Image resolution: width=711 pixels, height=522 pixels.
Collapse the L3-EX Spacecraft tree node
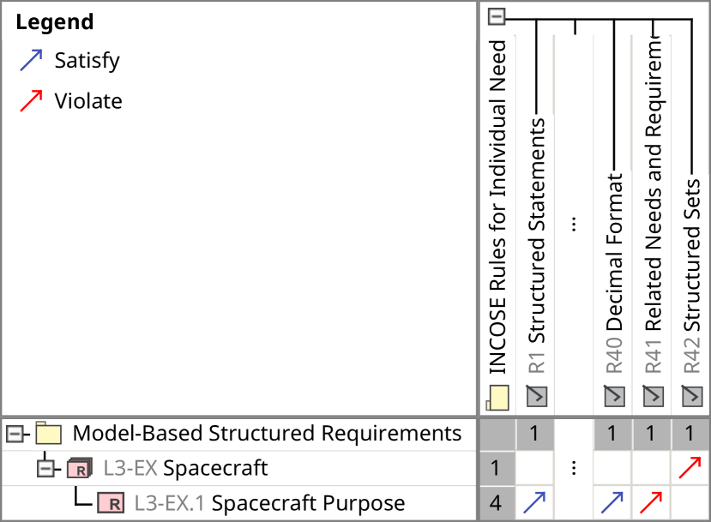click(45, 469)
